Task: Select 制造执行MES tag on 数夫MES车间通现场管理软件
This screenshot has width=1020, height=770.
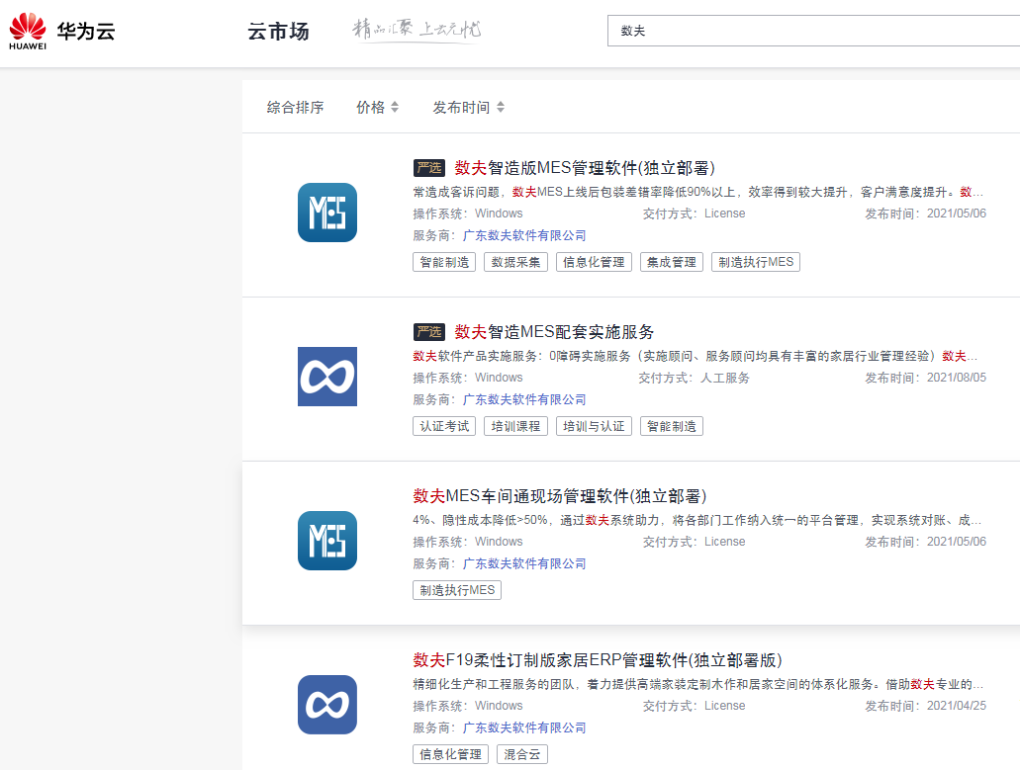Action: [x=457, y=590]
